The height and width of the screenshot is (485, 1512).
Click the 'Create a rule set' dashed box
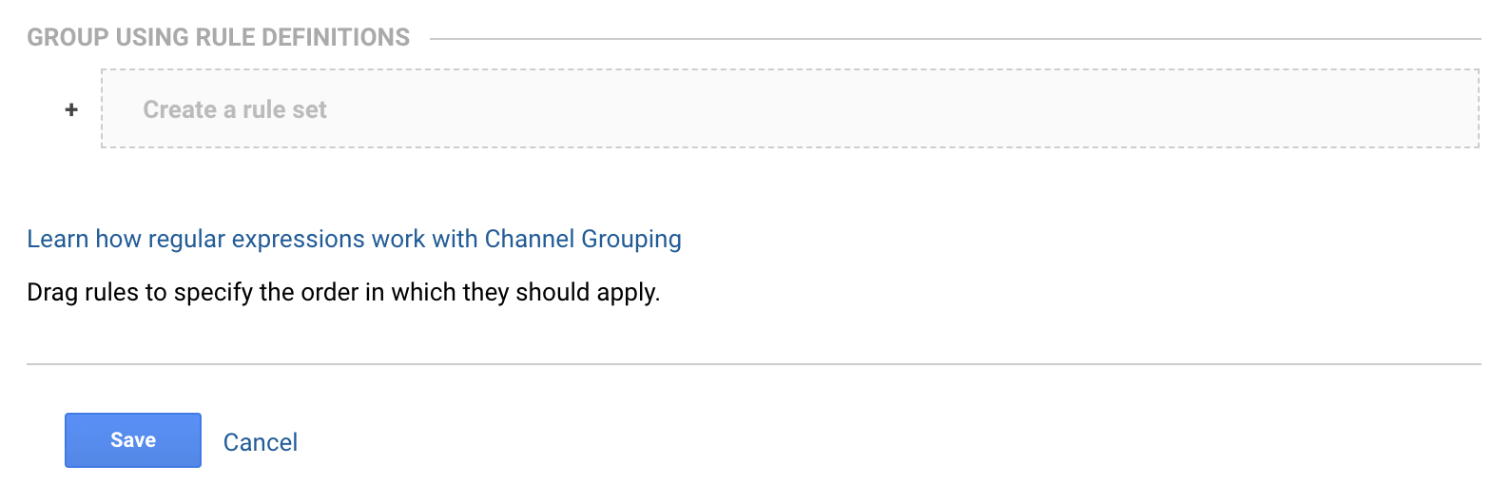790,108
